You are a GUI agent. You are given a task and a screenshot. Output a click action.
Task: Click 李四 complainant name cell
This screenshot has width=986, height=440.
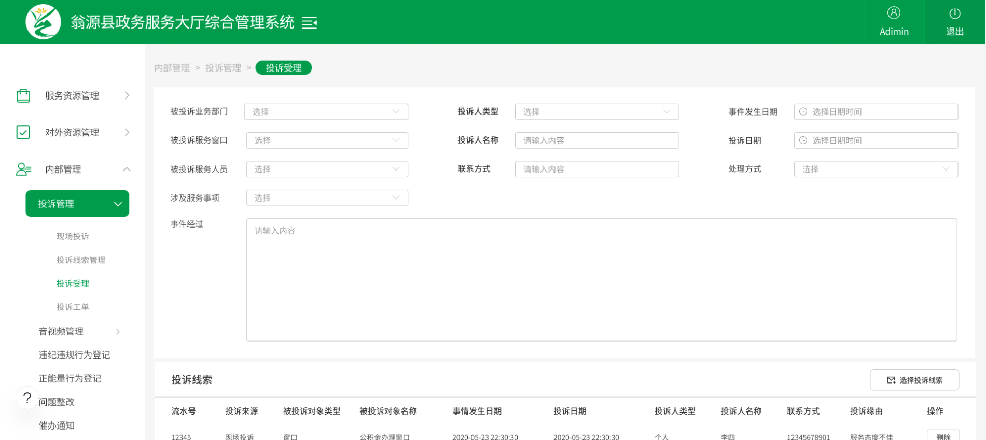pos(728,436)
